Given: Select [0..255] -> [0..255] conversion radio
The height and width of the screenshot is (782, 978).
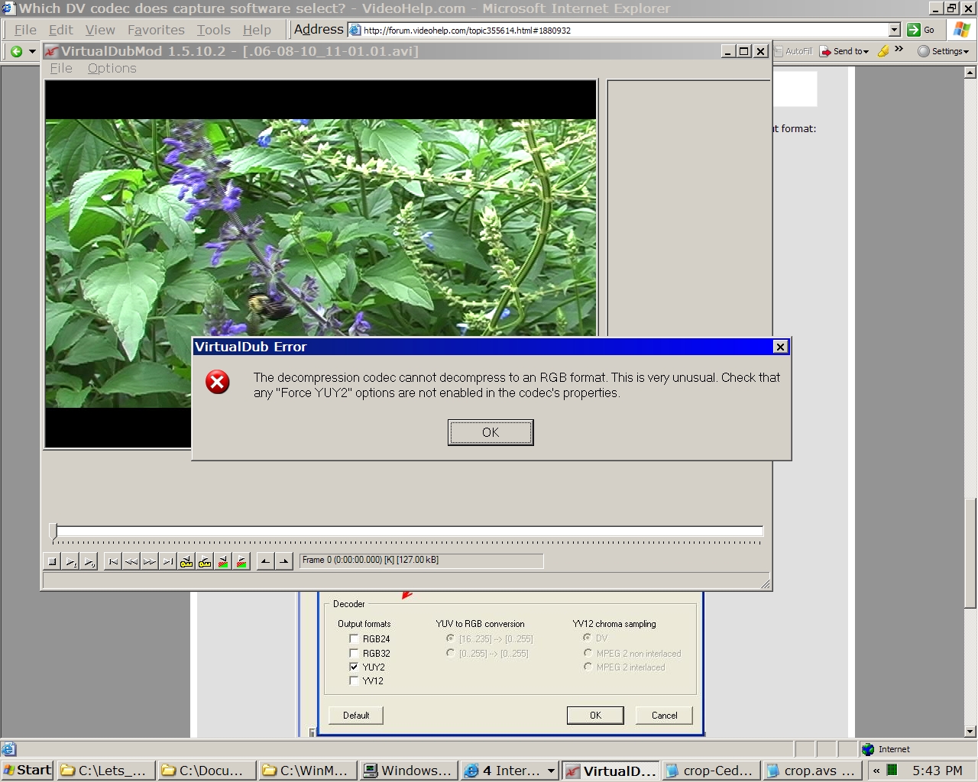Looking at the screenshot, I should click(x=450, y=653).
